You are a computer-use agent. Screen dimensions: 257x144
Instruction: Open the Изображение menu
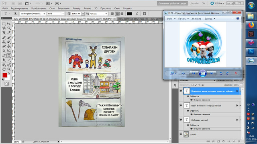[39, 8]
